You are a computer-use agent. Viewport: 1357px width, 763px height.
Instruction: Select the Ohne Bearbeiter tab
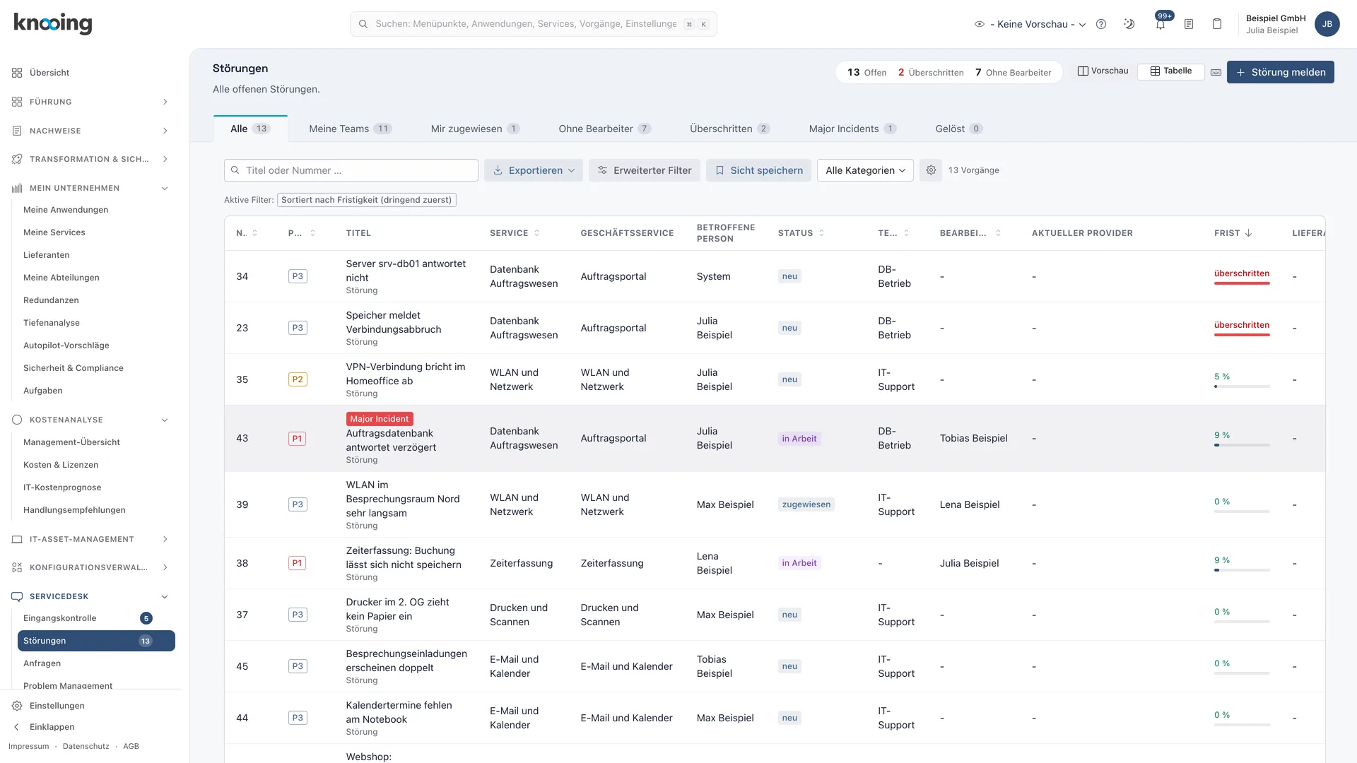pos(605,129)
